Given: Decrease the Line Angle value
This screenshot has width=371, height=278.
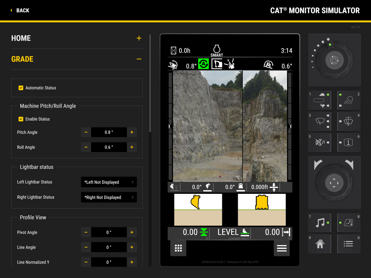Looking at the screenshot, I should [86, 247].
